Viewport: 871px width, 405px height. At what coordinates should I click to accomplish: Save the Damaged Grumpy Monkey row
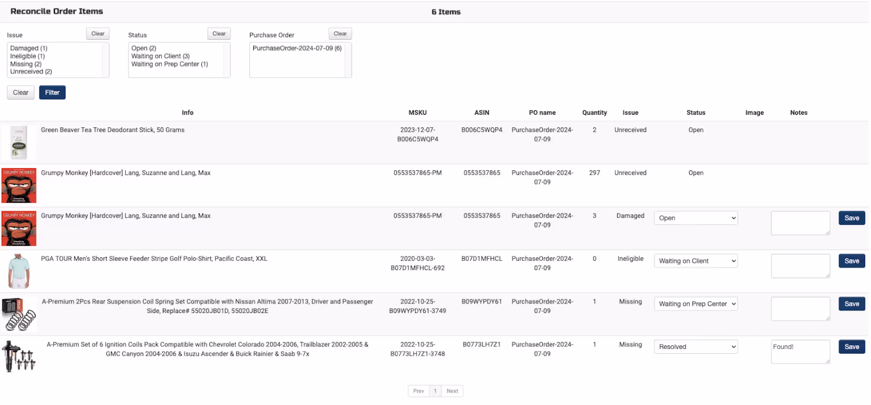click(x=852, y=218)
